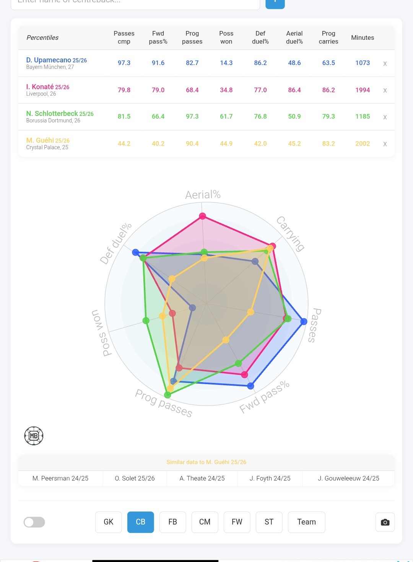Image resolution: width=413 pixels, height=562 pixels.
Task: Click Upamecano's blue Passes radar point
Action: click(304, 321)
